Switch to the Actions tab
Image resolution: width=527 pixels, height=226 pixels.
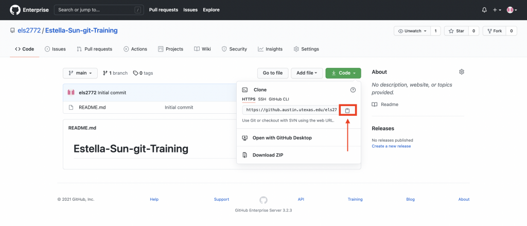click(x=135, y=49)
